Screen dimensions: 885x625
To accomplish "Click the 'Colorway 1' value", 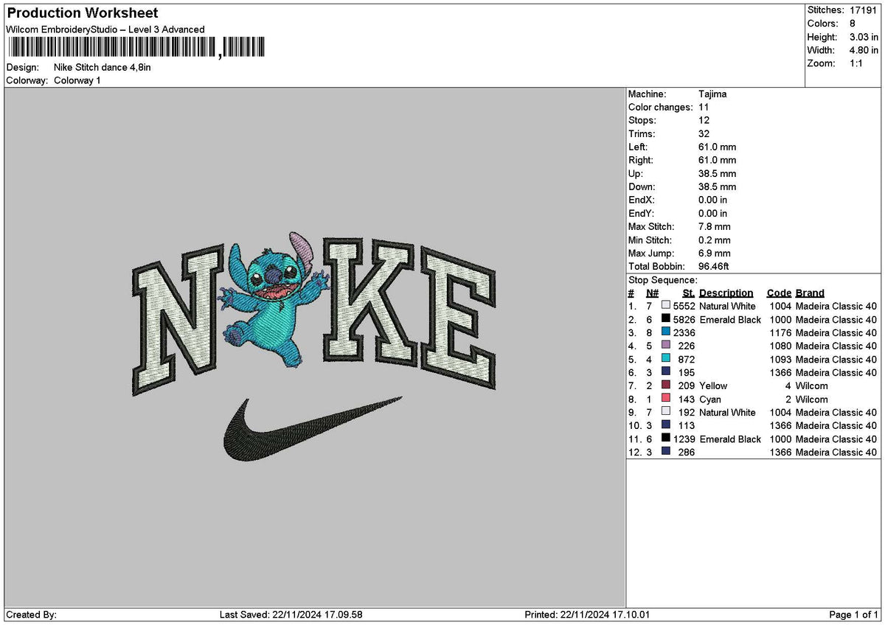I will 77,80.
